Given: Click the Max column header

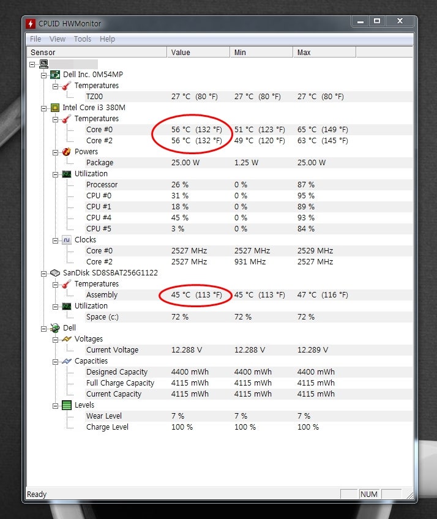Looking at the screenshot, I should click(x=324, y=52).
